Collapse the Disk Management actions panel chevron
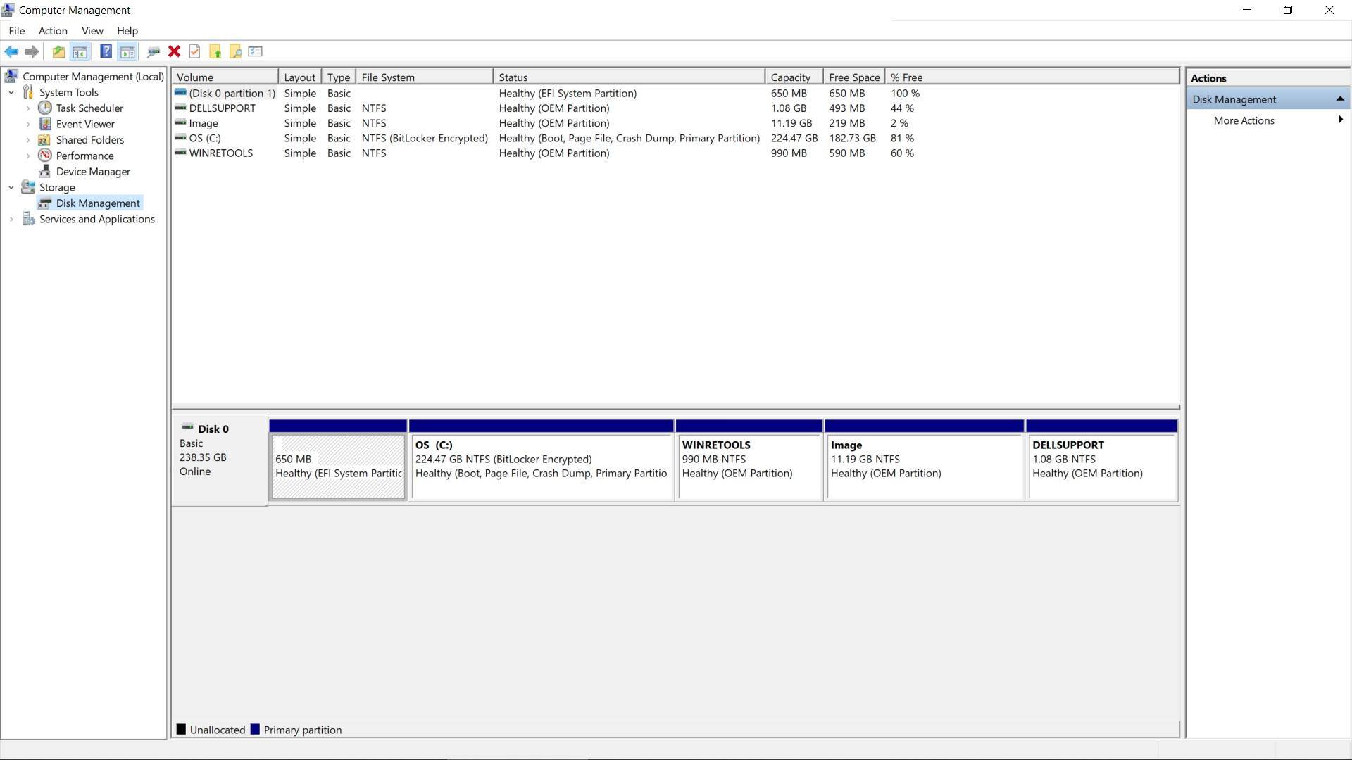This screenshot has height=760, width=1352. coord(1341,99)
